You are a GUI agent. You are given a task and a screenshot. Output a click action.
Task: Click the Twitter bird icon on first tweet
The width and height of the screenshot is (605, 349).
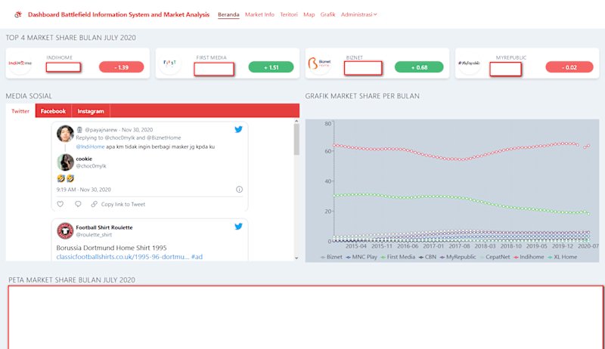pyautogui.click(x=238, y=129)
